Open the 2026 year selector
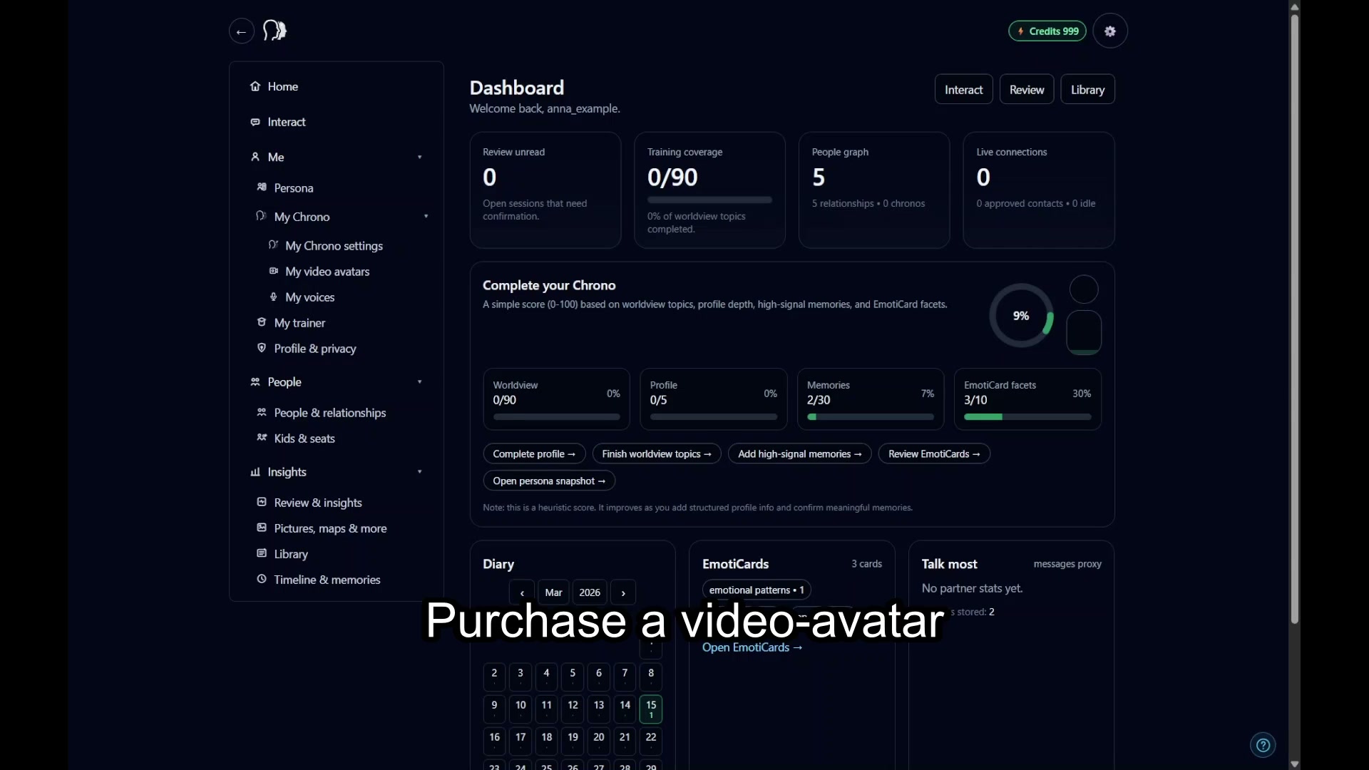The width and height of the screenshot is (1369, 770). [x=590, y=592]
